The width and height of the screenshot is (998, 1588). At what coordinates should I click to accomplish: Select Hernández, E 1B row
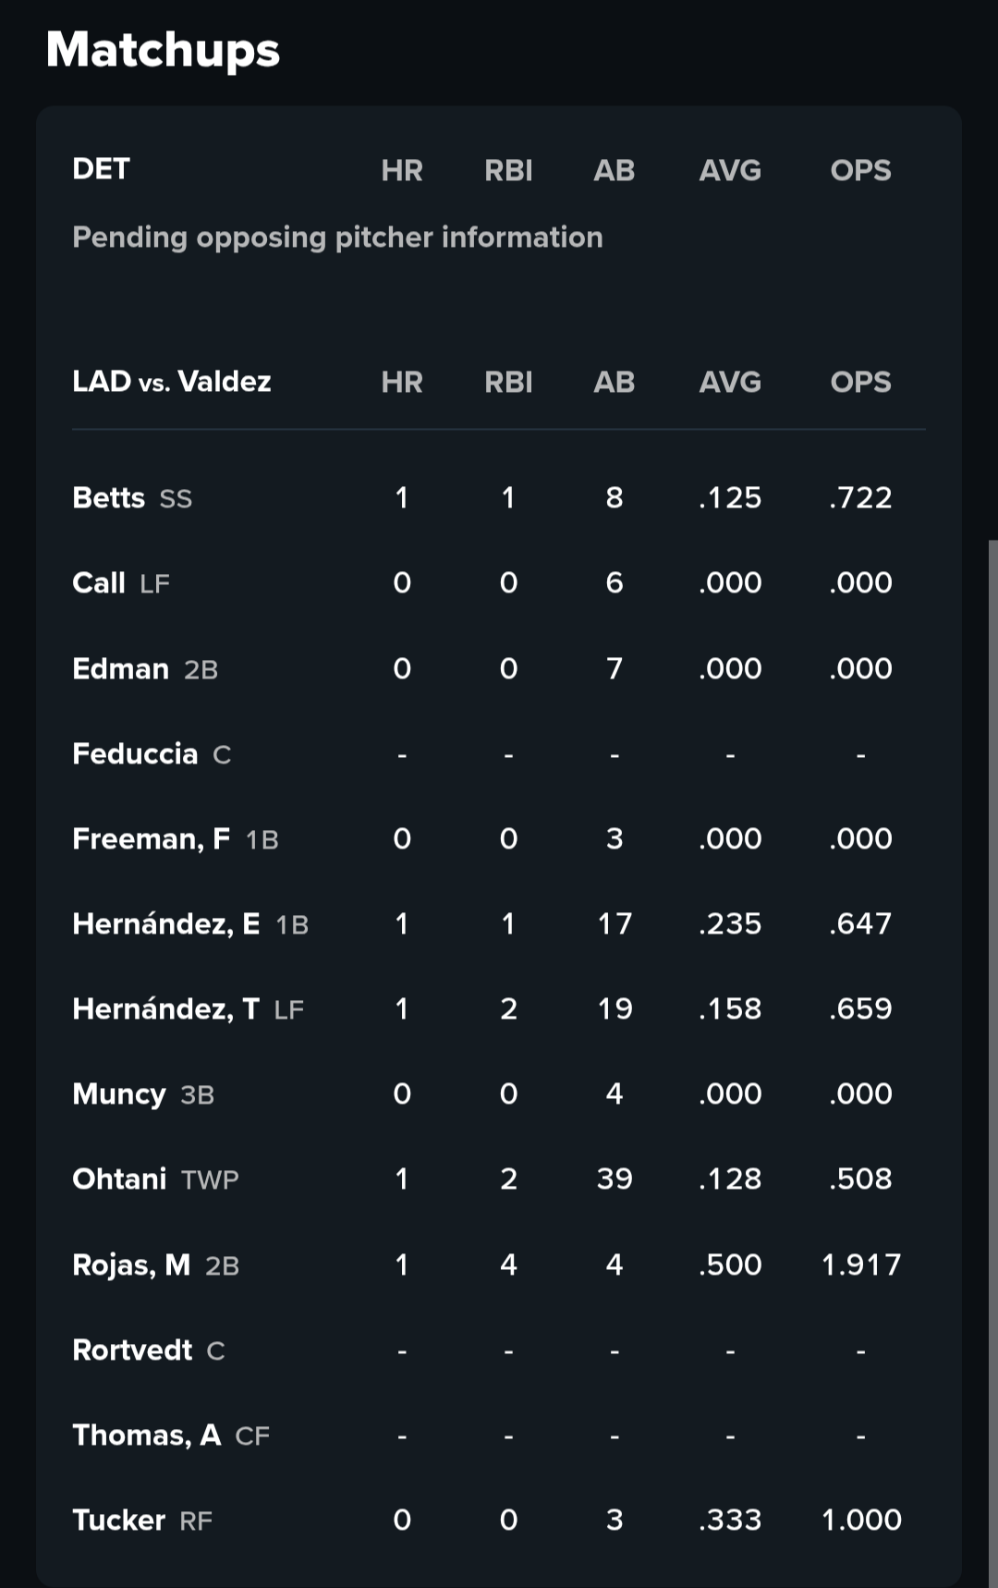pyautogui.click(x=499, y=923)
